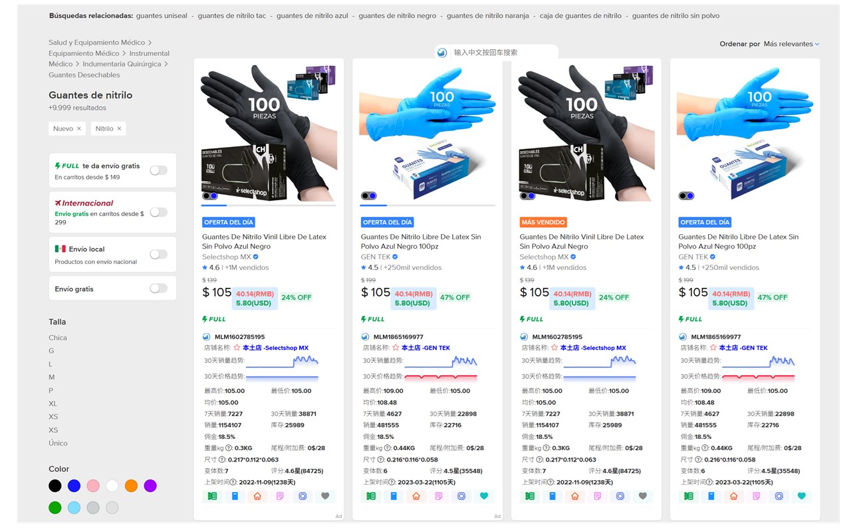The width and height of the screenshot is (851, 532).
Task: Turn on the Envío local switch
Action: [x=158, y=254]
